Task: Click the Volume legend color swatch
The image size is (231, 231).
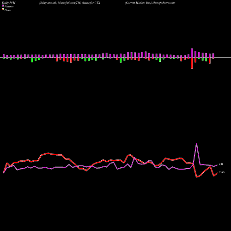Action: point(3,6)
